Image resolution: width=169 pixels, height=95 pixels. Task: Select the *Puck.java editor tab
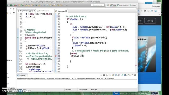(61, 11)
